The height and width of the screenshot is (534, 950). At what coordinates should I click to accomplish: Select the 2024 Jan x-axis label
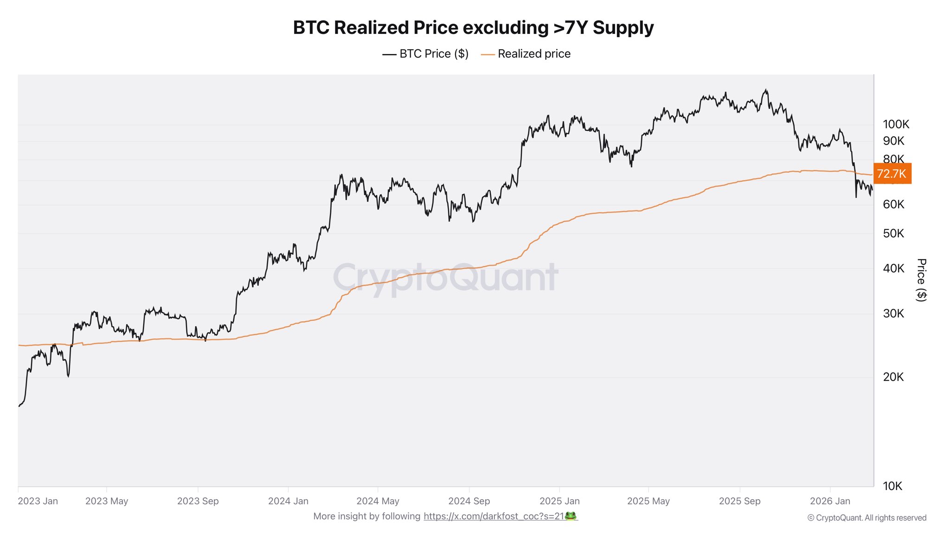click(288, 501)
